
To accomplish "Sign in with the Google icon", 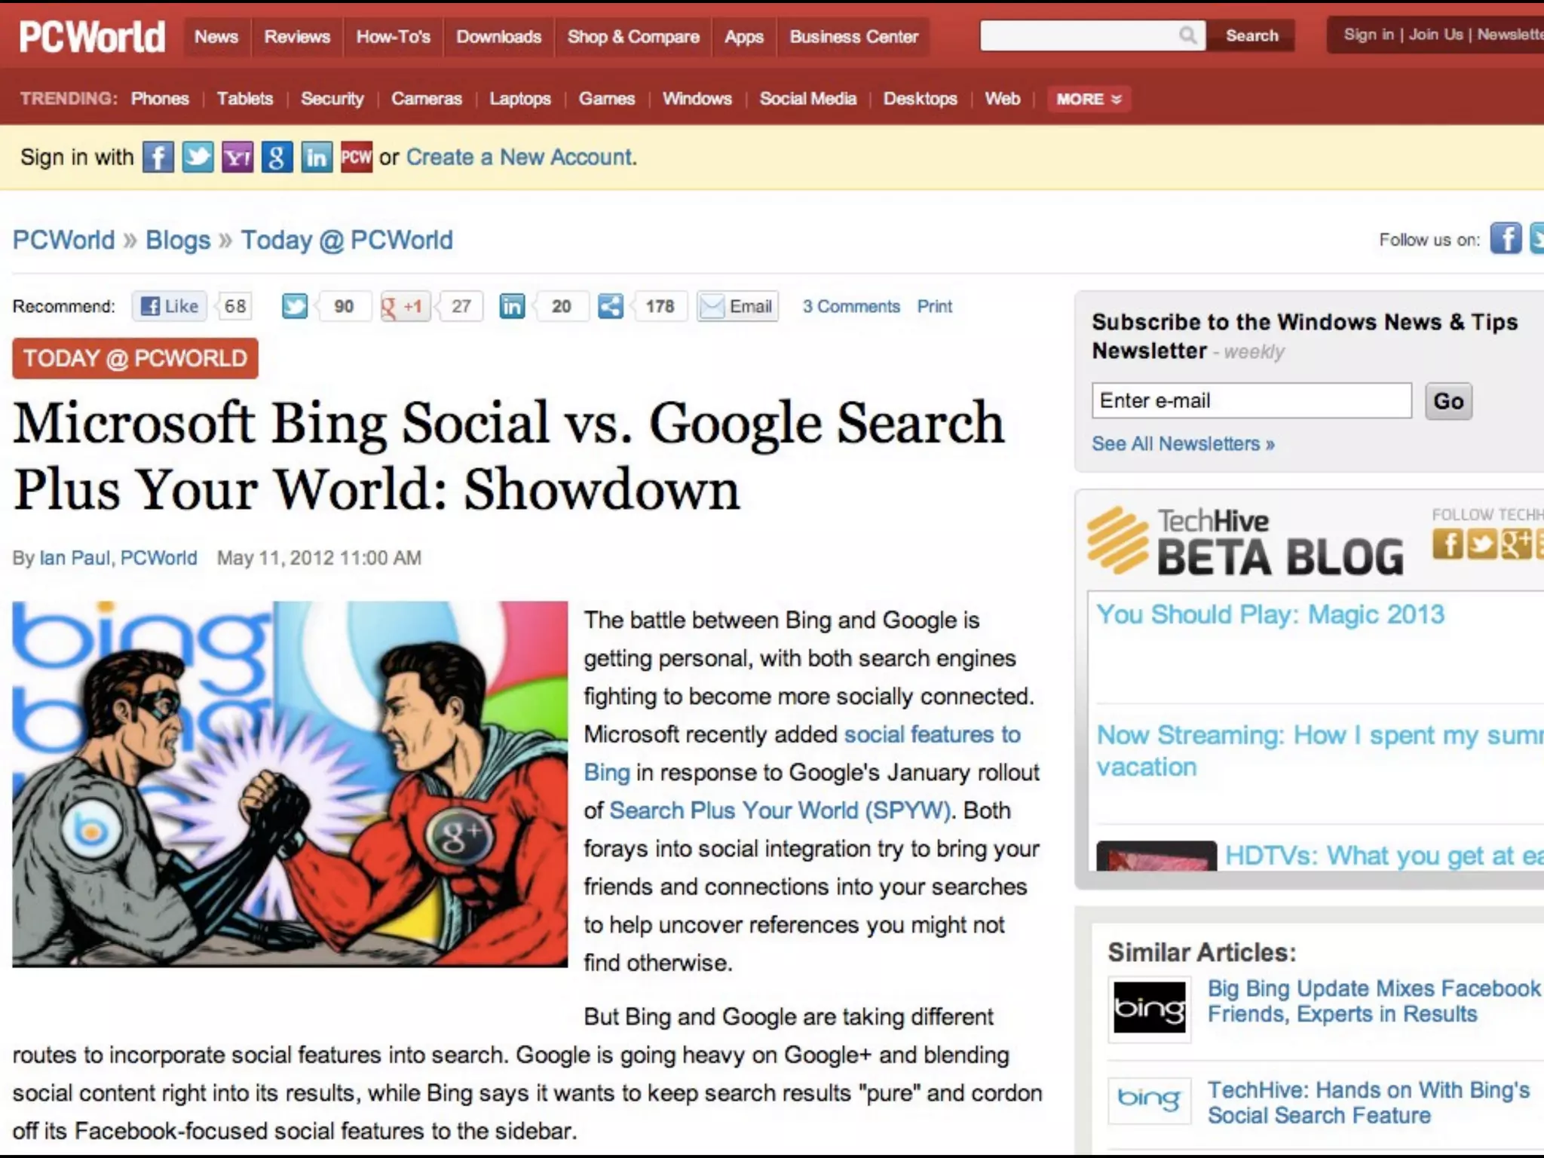I will point(277,158).
